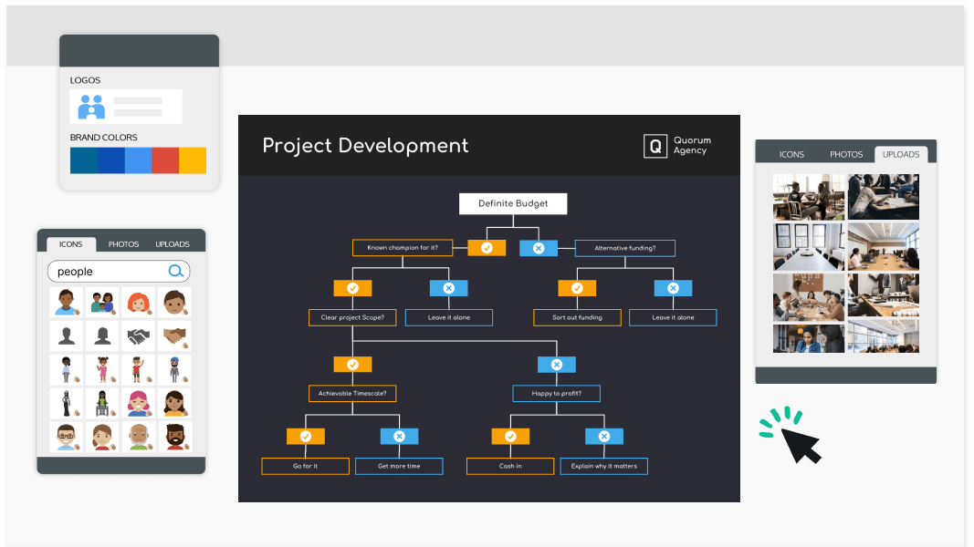Select the short brown-haired face icon
Image resolution: width=974 pixels, height=547 pixels.
pyautogui.click(x=174, y=302)
